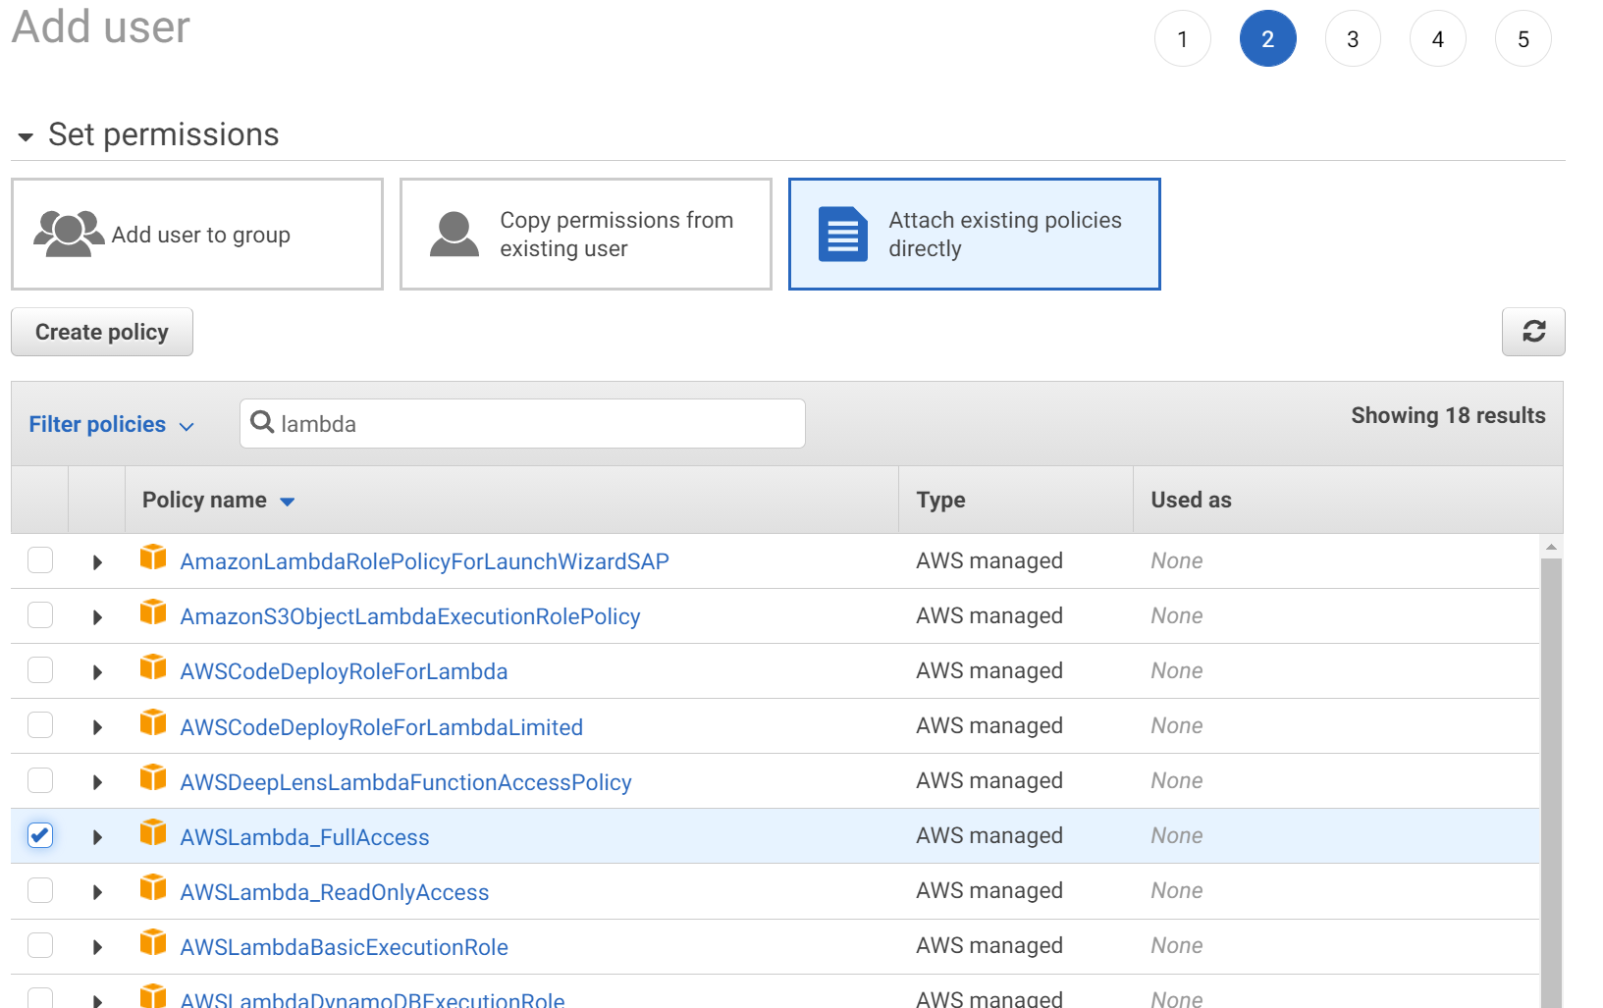Click 'AWS managed' type in AWSLambda_FullAccess row
Viewport: 1603px width, 1008px height.
click(989, 835)
